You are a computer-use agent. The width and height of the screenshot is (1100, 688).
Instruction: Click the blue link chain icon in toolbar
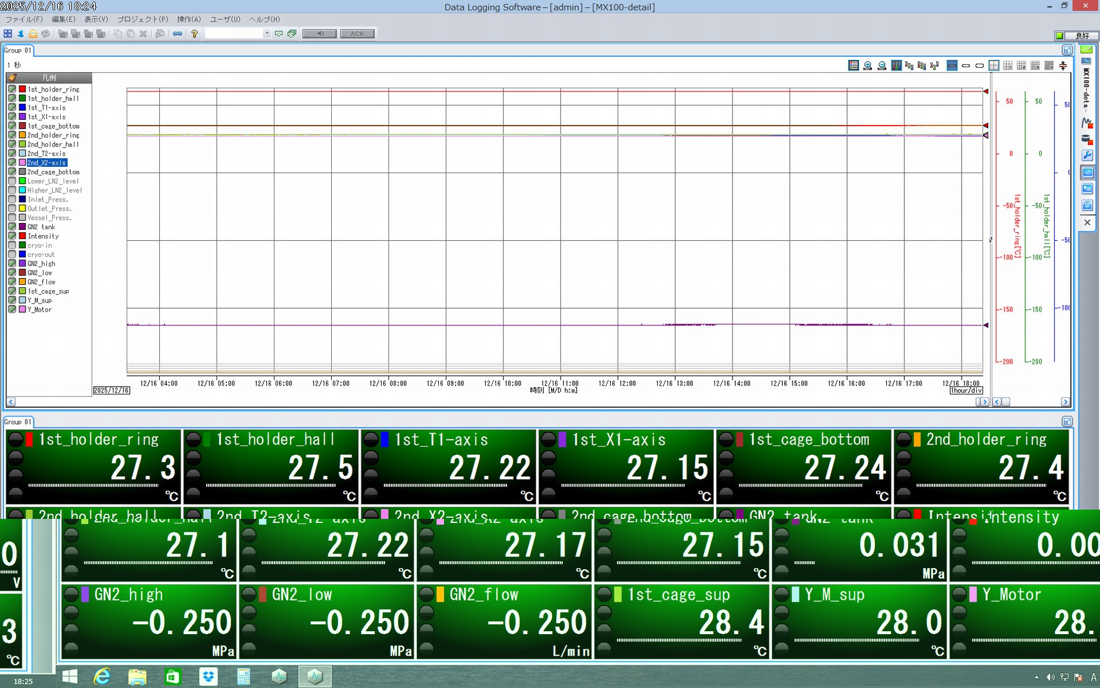tap(178, 34)
